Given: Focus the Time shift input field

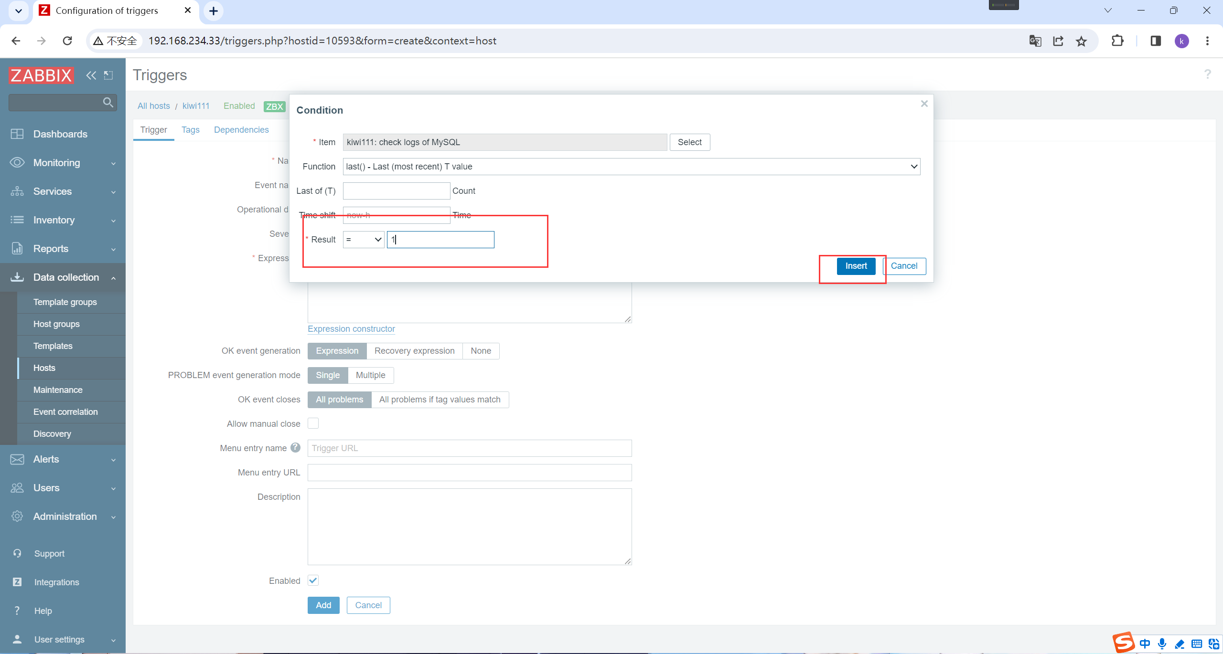Looking at the screenshot, I should [x=396, y=215].
